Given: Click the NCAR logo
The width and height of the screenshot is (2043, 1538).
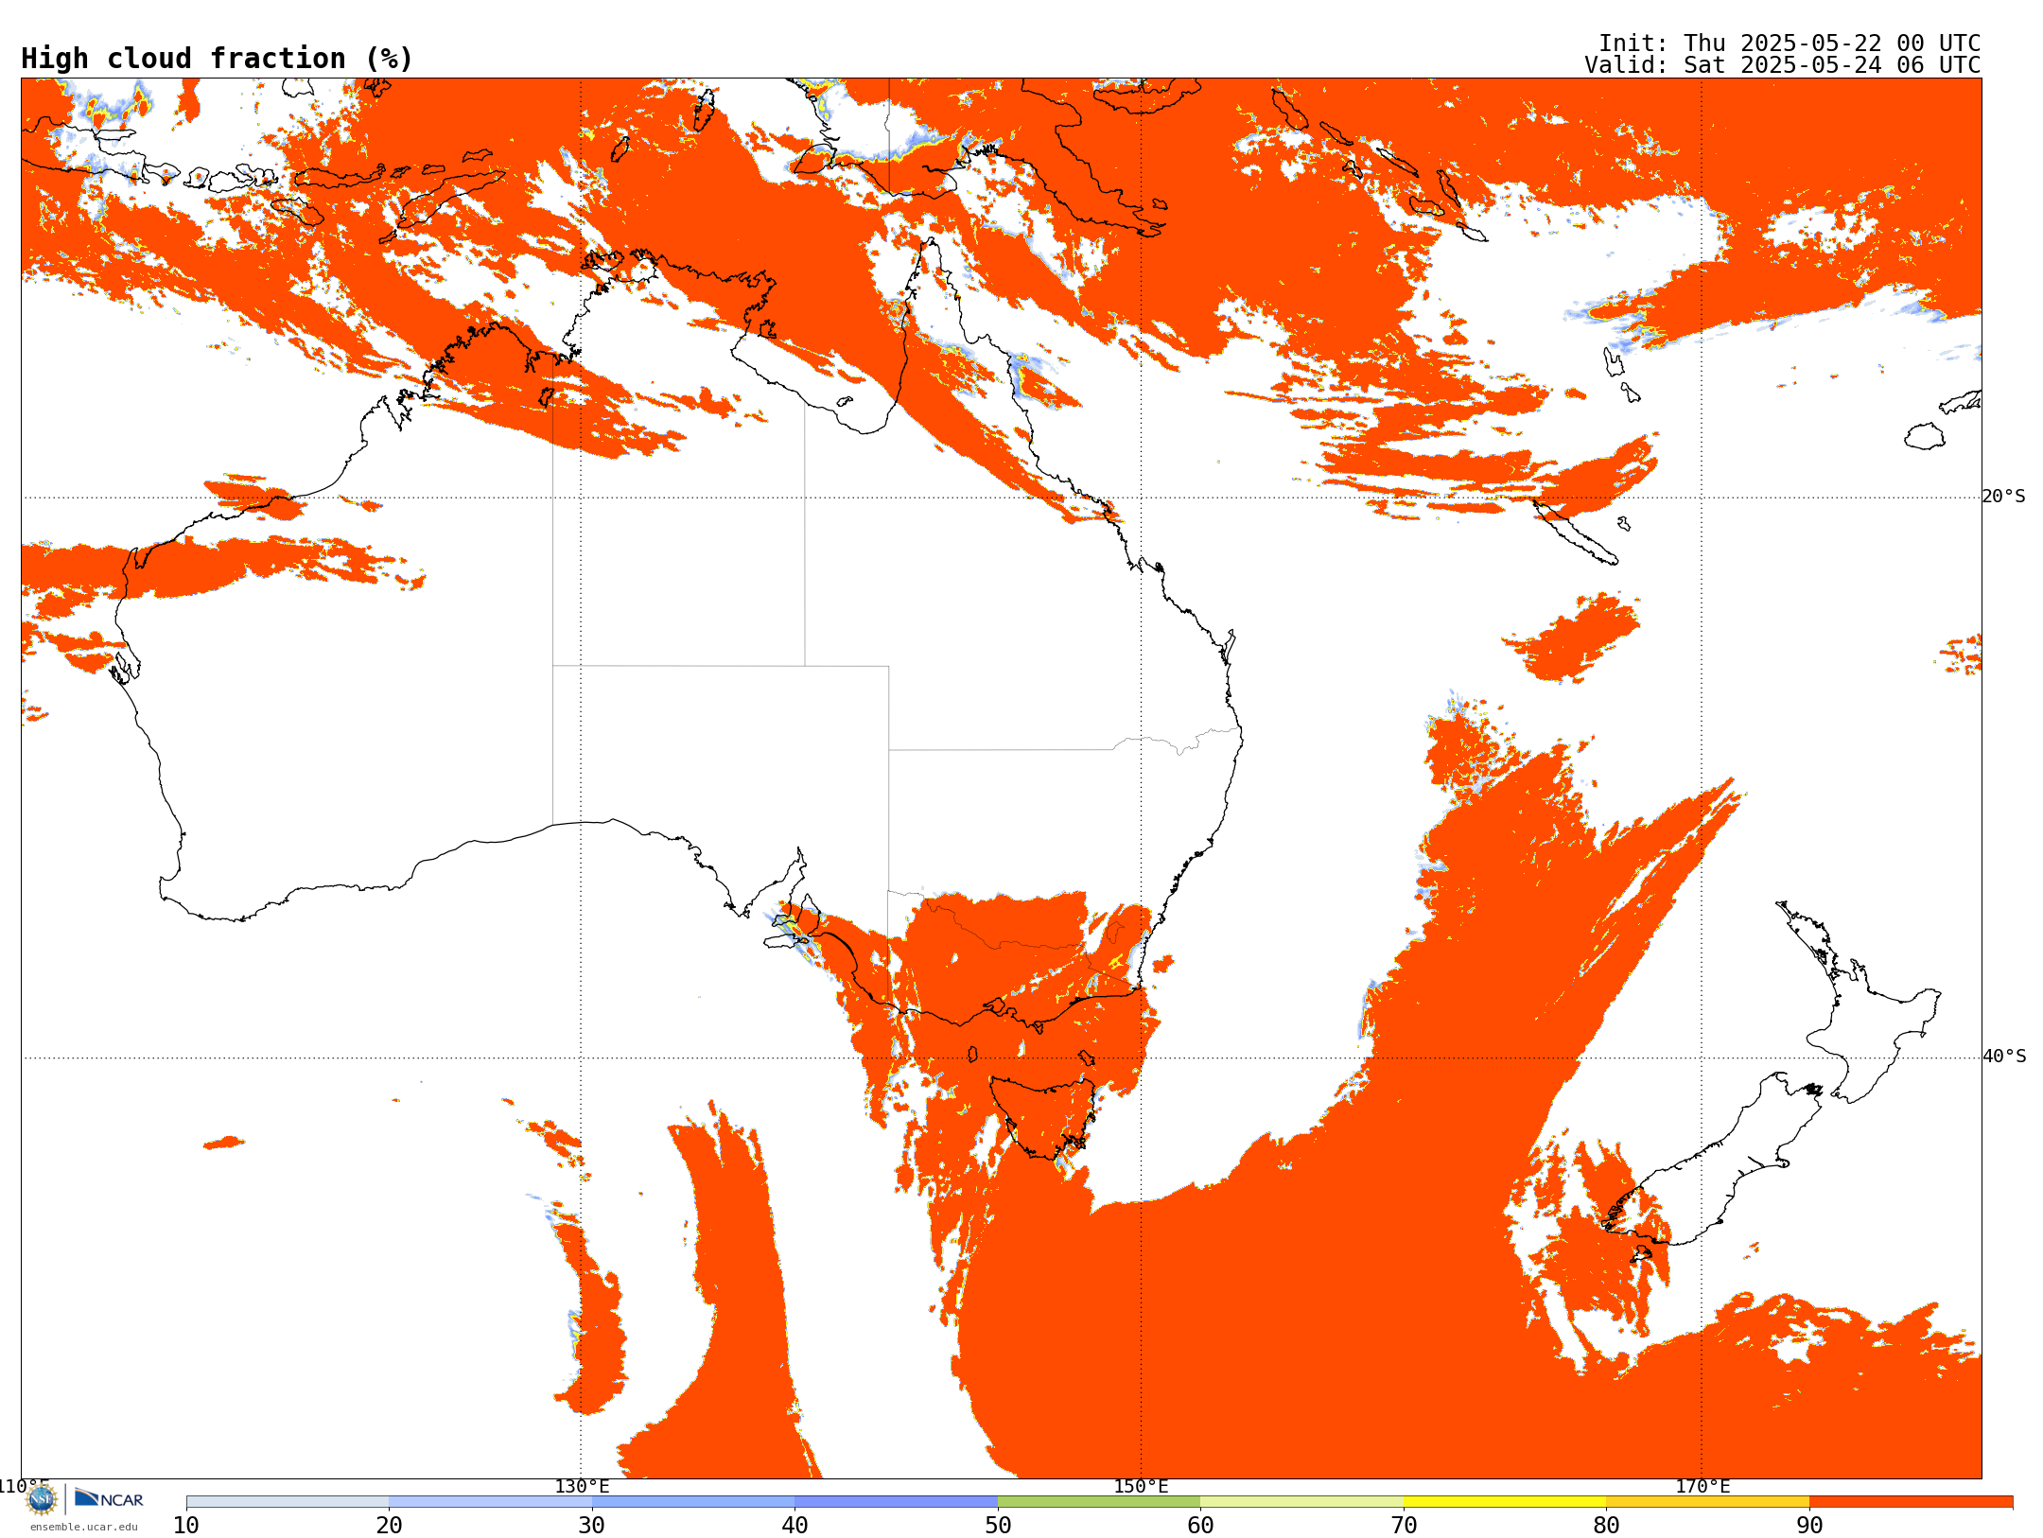Looking at the screenshot, I should point(109,1499).
